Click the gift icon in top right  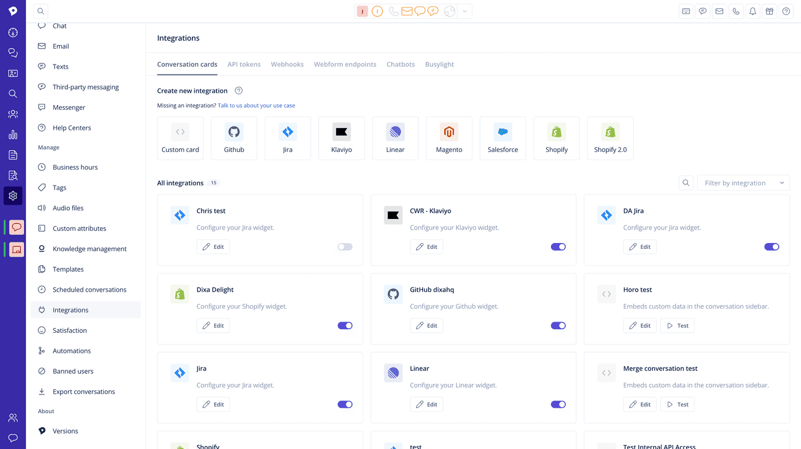click(769, 11)
